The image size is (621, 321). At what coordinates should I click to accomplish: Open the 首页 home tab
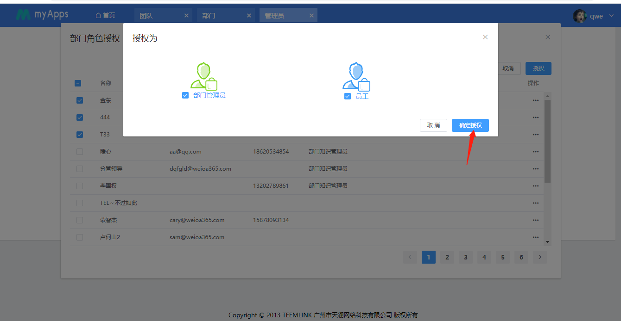(105, 16)
